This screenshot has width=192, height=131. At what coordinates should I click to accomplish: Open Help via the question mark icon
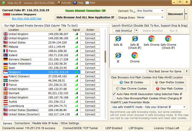pyautogui.click(x=75, y=3)
